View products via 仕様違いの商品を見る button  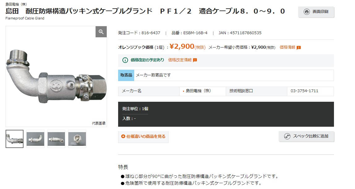(x=143, y=136)
